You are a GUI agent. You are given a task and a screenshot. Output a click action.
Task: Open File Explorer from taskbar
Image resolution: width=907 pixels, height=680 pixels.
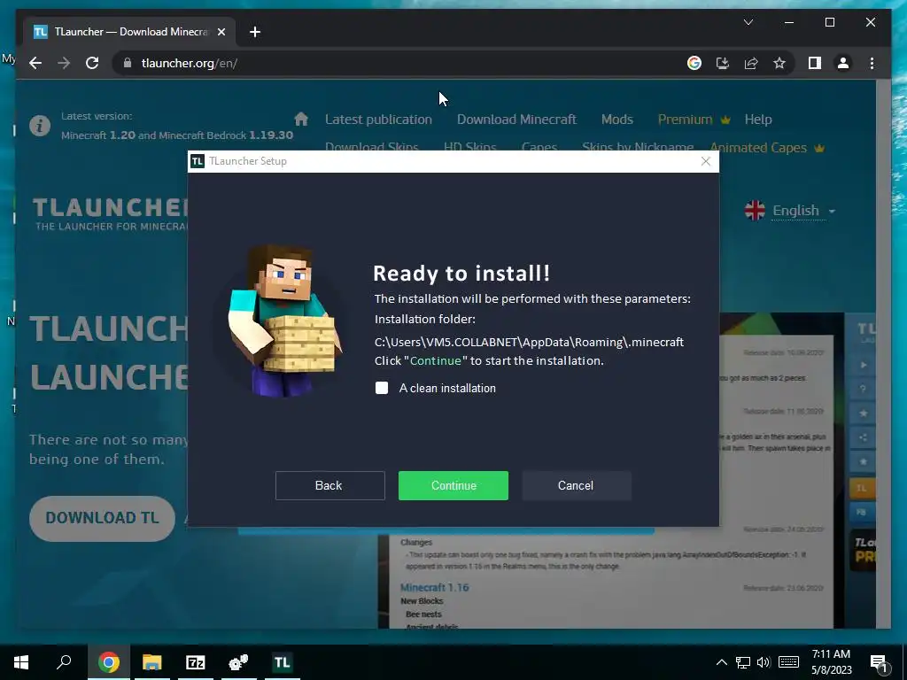(x=152, y=662)
